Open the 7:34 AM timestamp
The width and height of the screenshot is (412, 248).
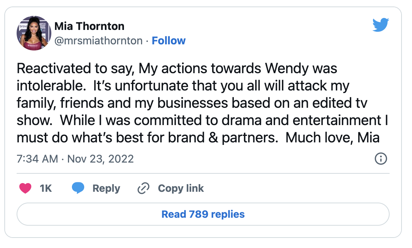coord(37,159)
